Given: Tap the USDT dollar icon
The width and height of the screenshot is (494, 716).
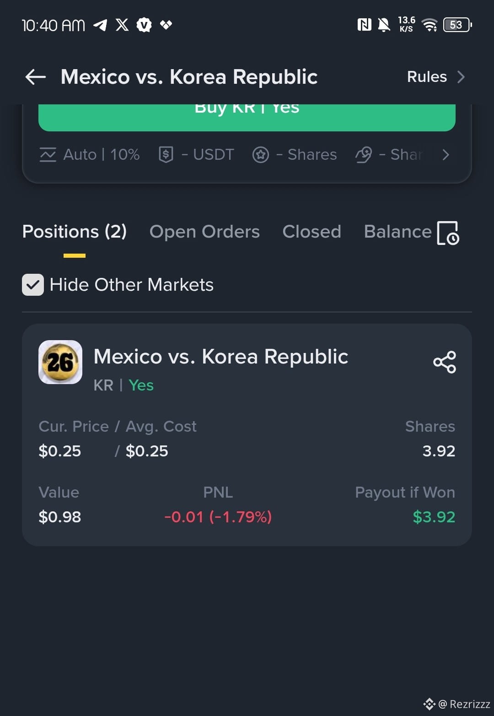Looking at the screenshot, I should pyautogui.click(x=166, y=155).
